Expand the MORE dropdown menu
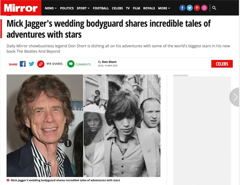This screenshot has height=185, width=240. pyautogui.click(x=164, y=8)
